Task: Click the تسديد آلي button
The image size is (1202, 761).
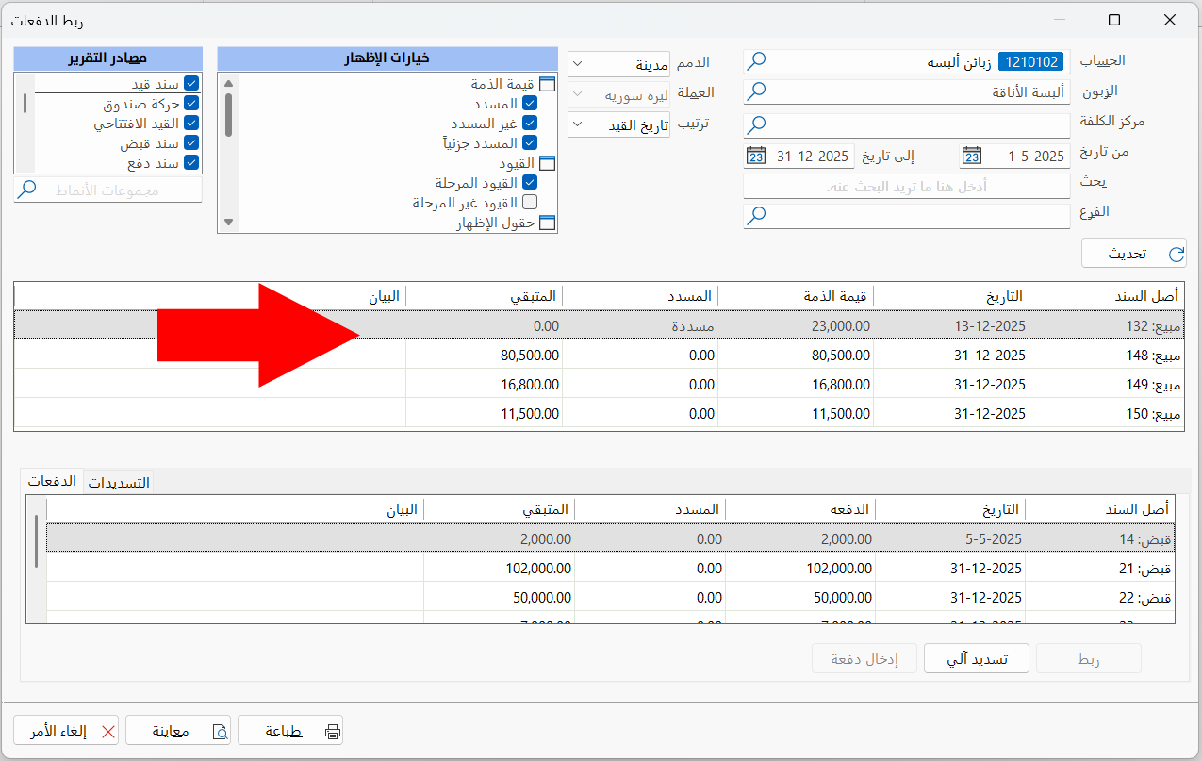Action: pyautogui.click(x=976, y=659)
